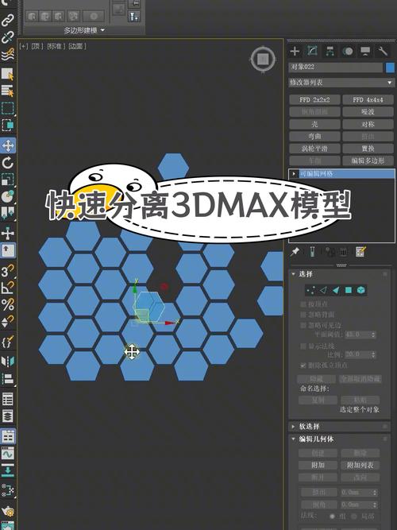This screenshot has height=530, width=397.
Task: Click the 倒角 value spinner arrows
Action: tap(374, 505)
